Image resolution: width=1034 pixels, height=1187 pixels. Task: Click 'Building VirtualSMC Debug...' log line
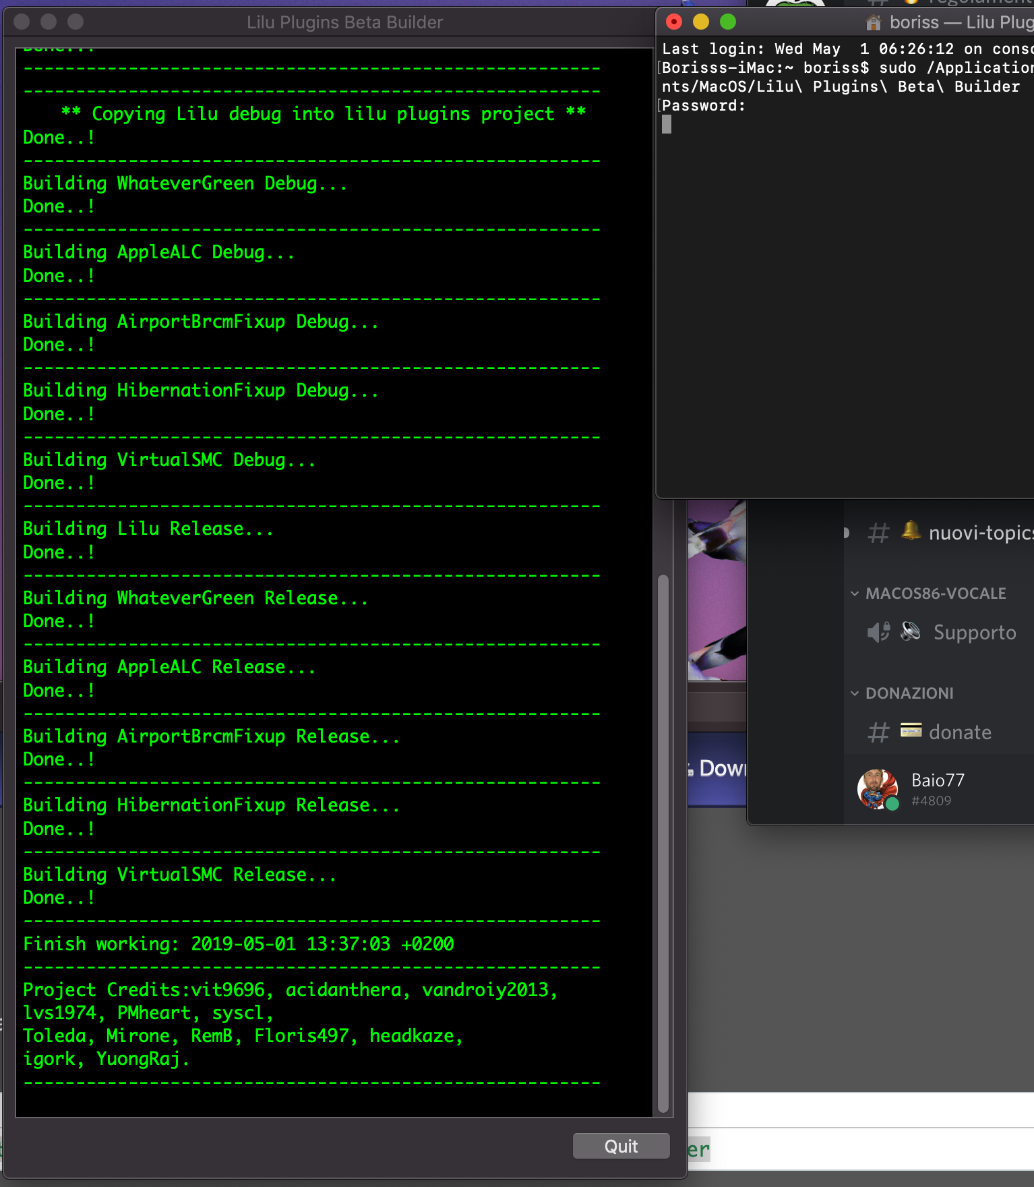(169, 460)
